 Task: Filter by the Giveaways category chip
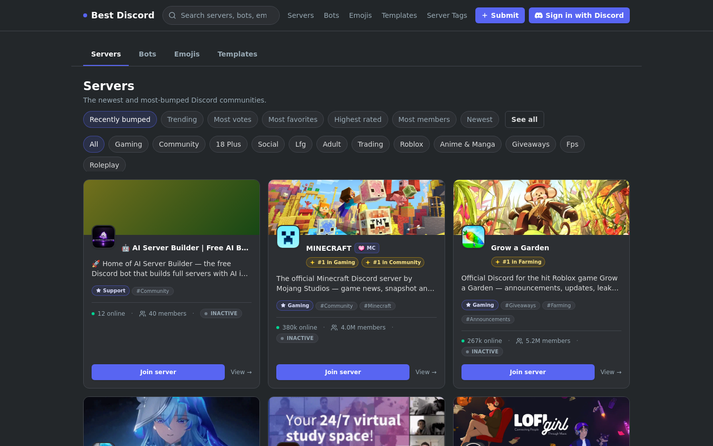[531, 144]
